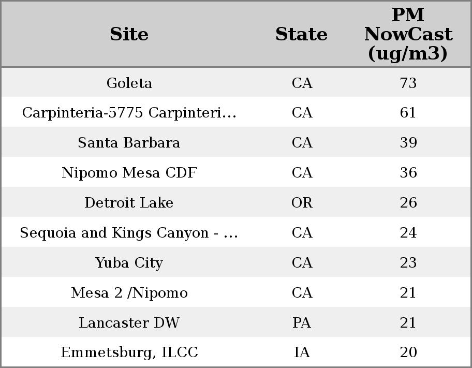472x368 pixels.
Task: Open the truncated Carpinteria-5775 site entry
Action: (x=129, y=113)
